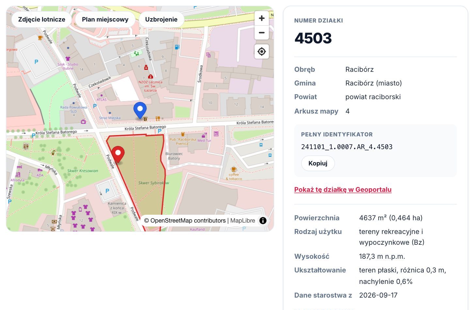Image resolution: width=474 pixels, height=310 pixels.
Task: Open the OpenStreetMap contributors attribution
Action: 185,221
